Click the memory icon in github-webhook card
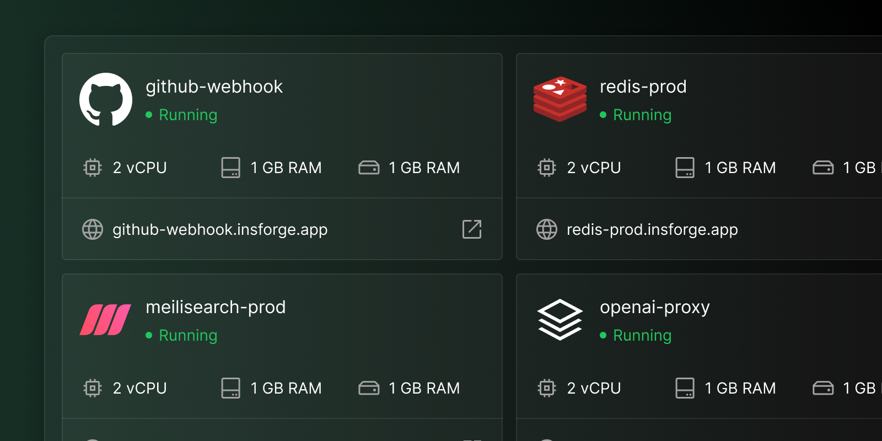This screenshot has width=882, height=441. pyautogui.click(x=230, y=168)
